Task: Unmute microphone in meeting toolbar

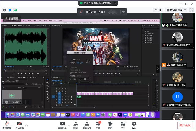Action: click(7, 125)
